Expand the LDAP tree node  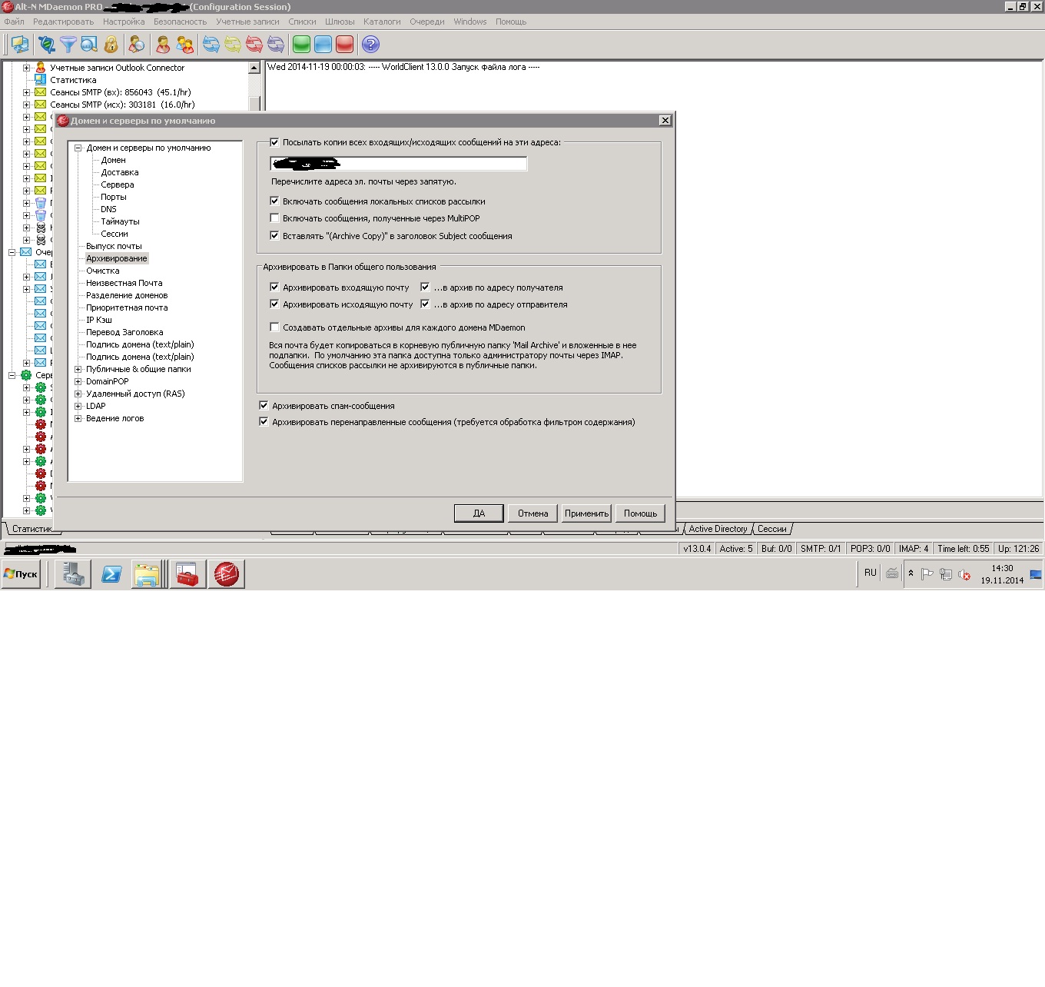78,406
